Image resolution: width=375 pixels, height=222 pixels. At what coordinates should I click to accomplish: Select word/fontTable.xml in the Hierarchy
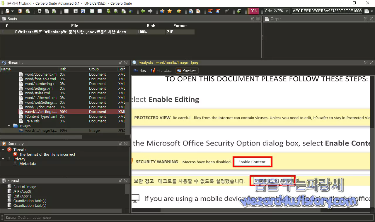tap(40, 79)
